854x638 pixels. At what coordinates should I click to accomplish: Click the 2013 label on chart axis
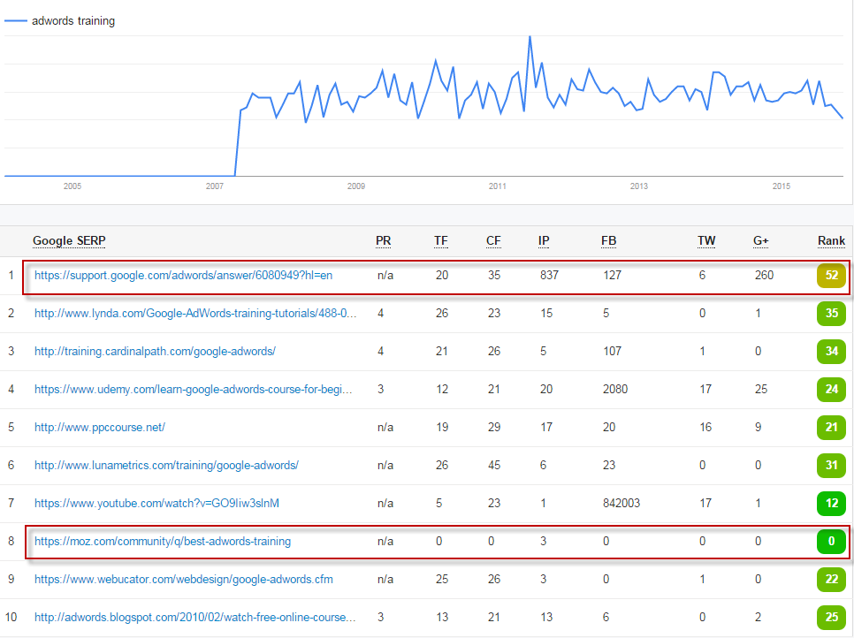tap(639, 186)
